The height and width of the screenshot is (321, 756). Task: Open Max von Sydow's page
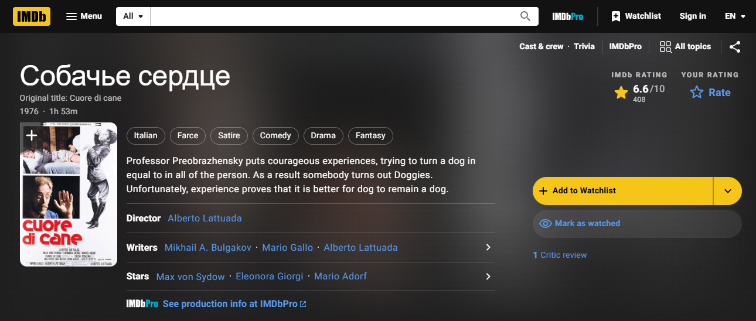click(x=190, y=276)
